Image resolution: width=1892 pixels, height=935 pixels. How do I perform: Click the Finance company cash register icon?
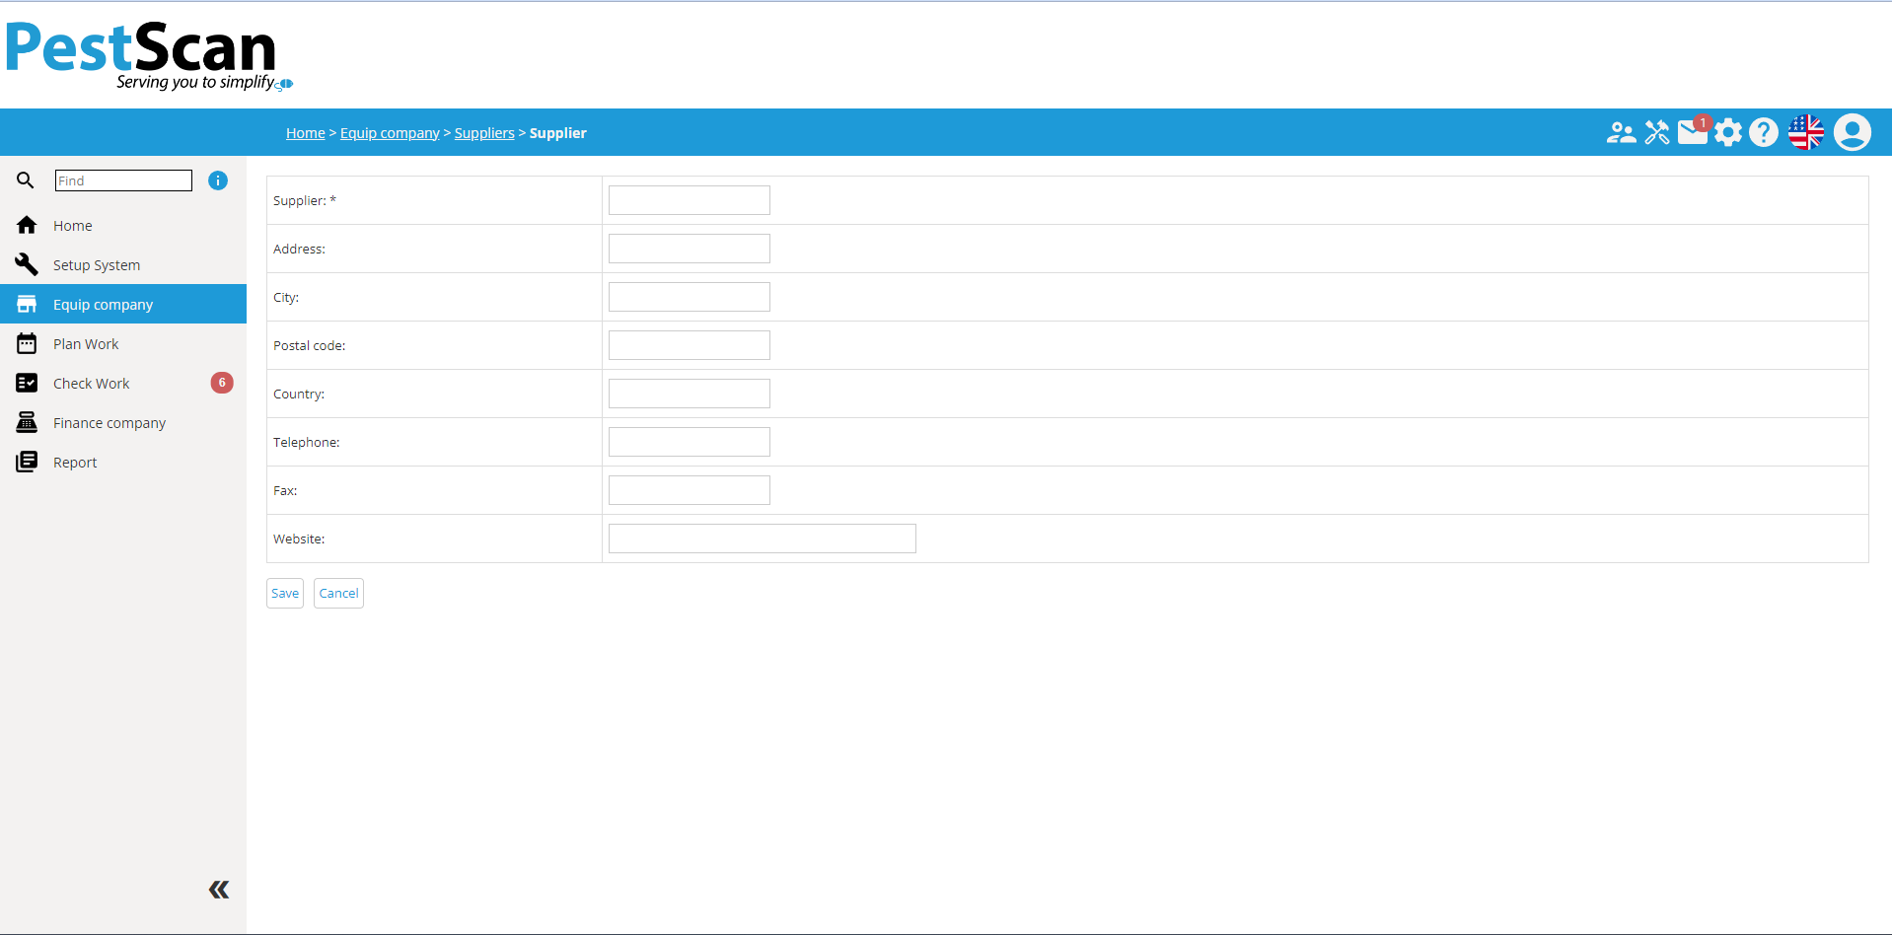coord(27,422)
